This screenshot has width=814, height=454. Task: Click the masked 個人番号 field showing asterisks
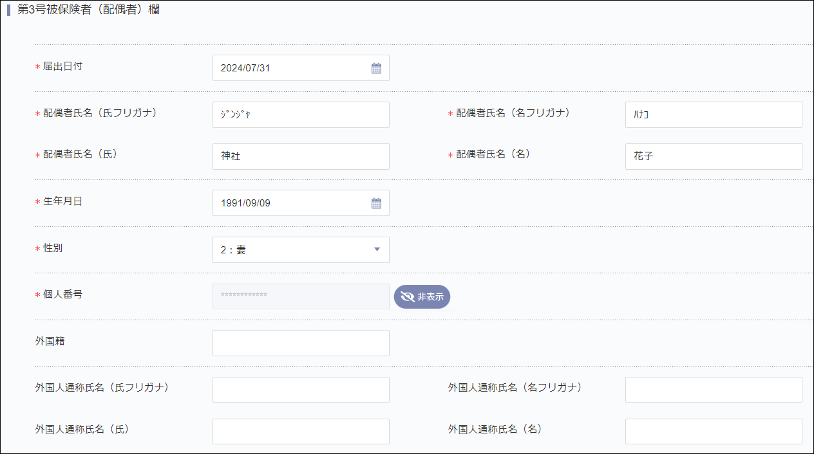301,296
